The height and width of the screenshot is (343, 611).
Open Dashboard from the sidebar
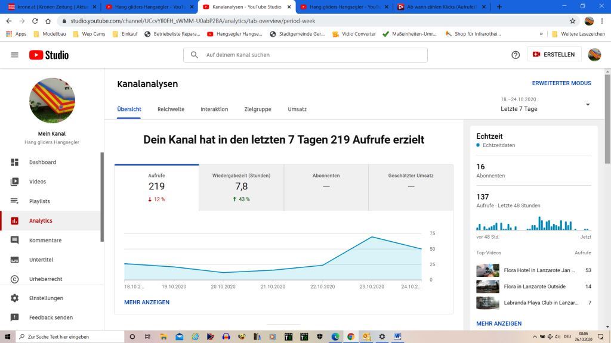click(42, 162)
